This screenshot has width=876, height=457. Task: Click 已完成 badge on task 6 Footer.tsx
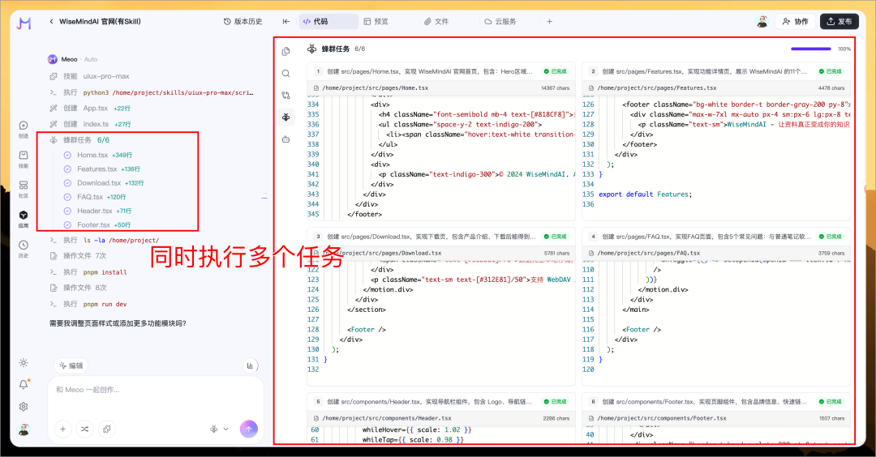831,402
